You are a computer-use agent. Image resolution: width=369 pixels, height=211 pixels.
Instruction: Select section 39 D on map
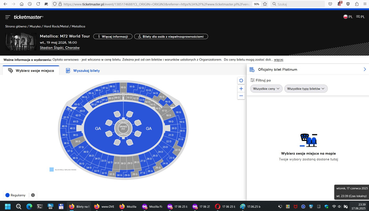[x=75, y=135]
